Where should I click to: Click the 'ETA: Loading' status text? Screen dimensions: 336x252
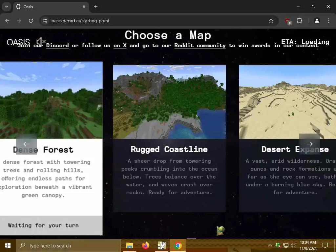click(305, 42)
